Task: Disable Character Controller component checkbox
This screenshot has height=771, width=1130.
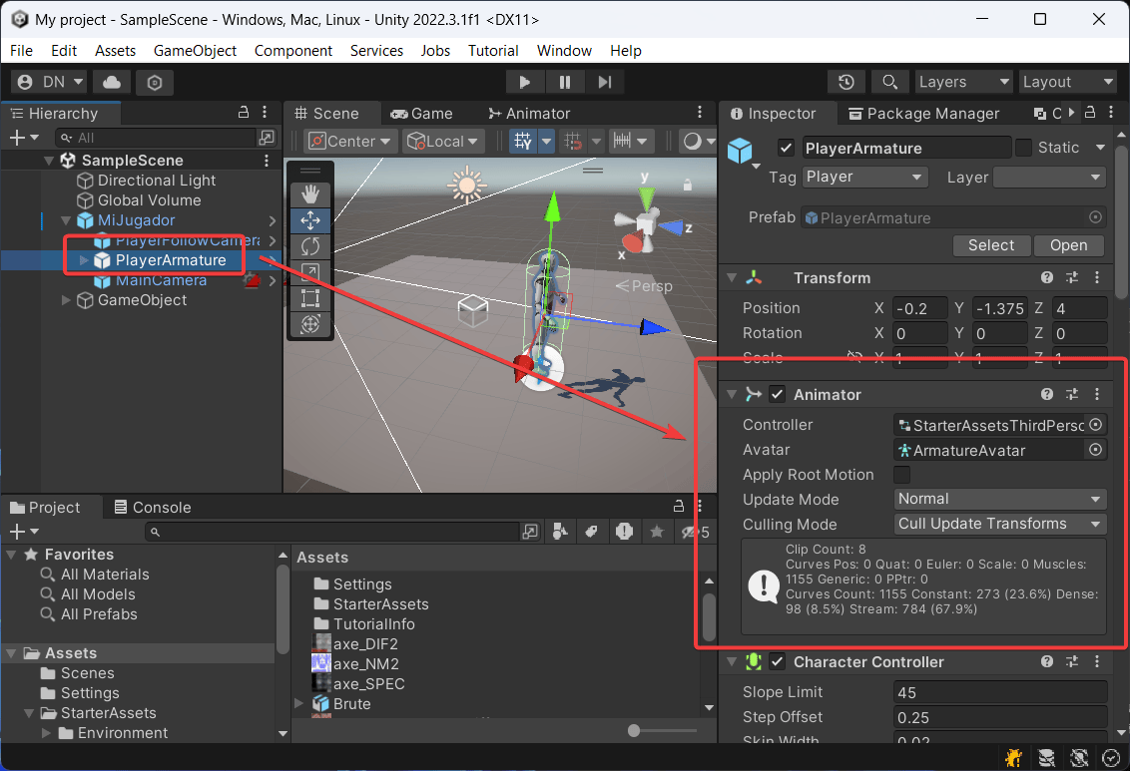Action: coord(777,661)
